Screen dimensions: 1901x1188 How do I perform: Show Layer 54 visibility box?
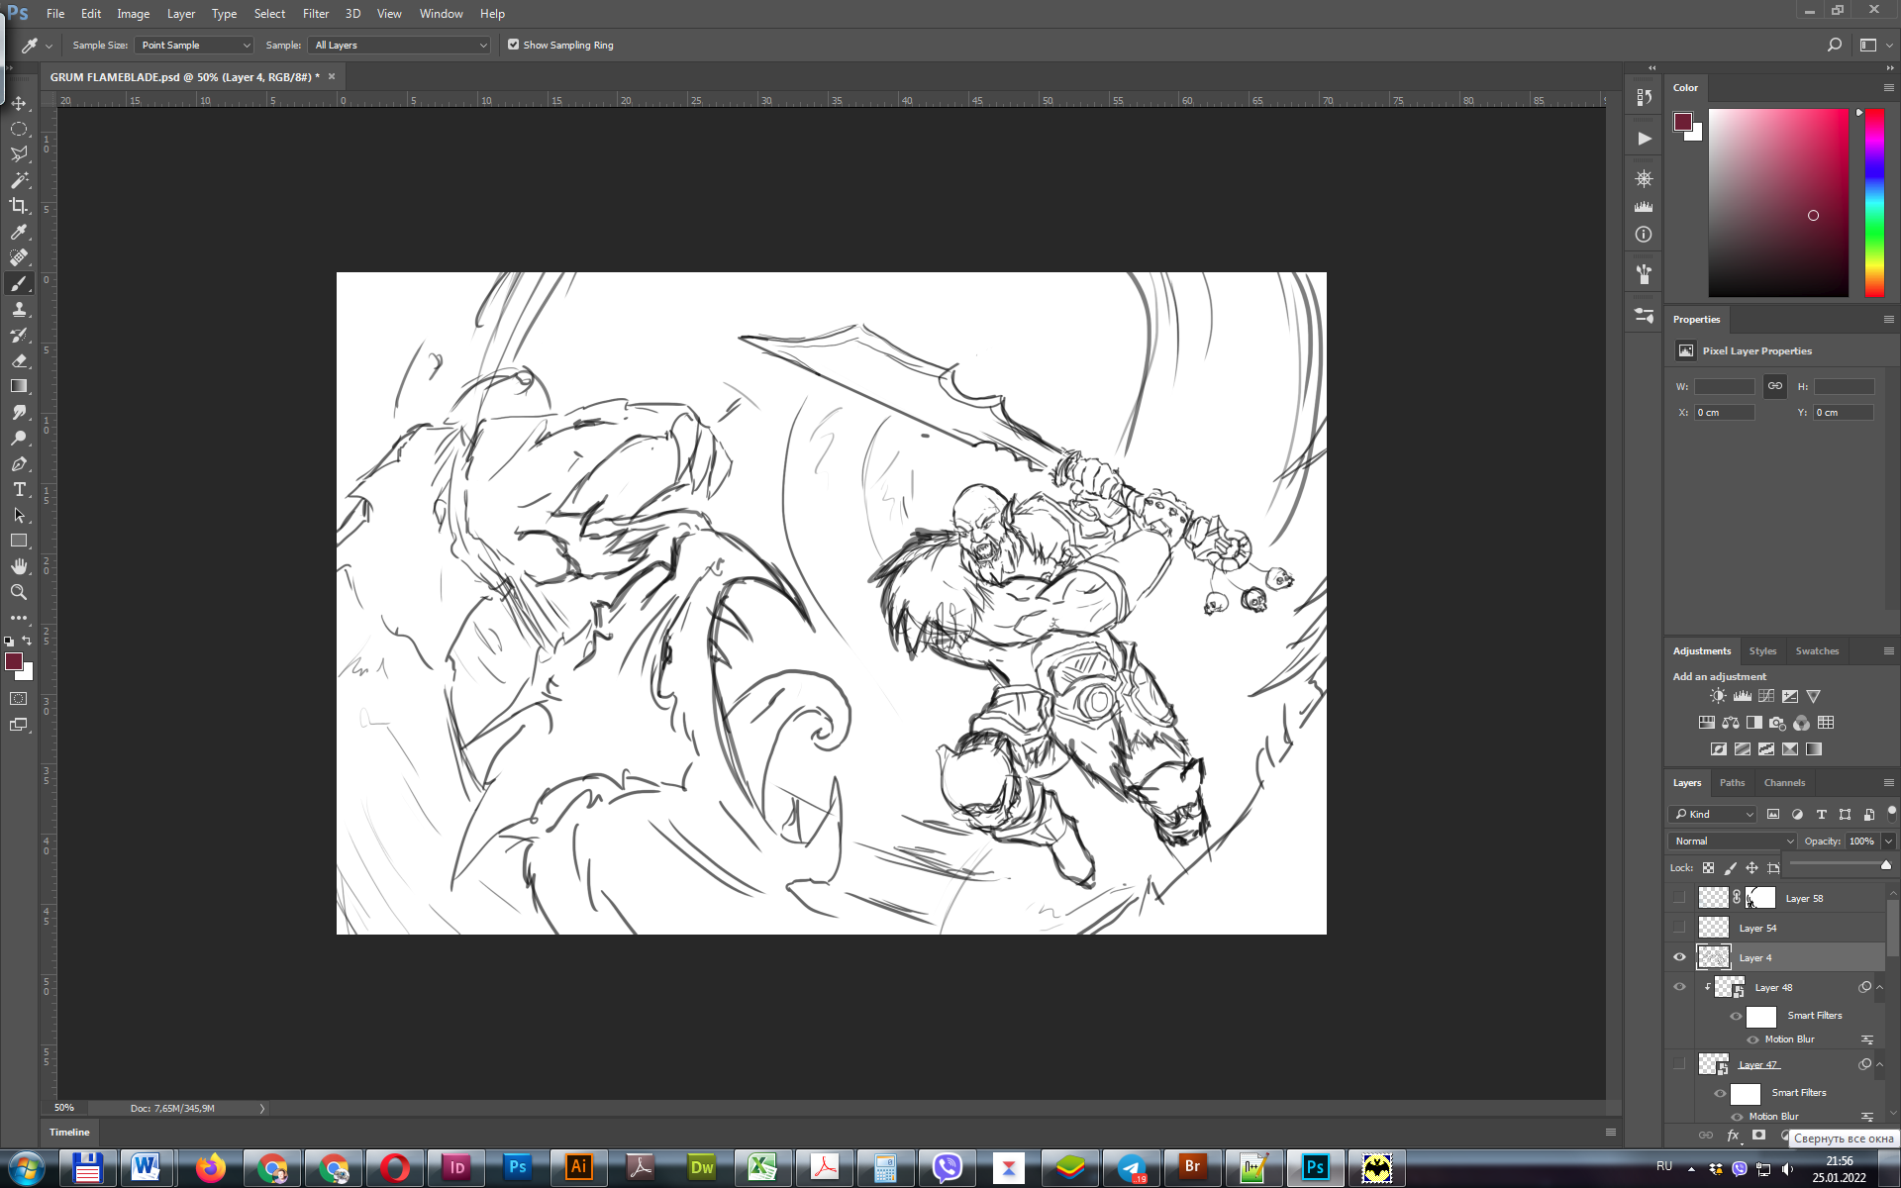click(x=1679, y=928)
